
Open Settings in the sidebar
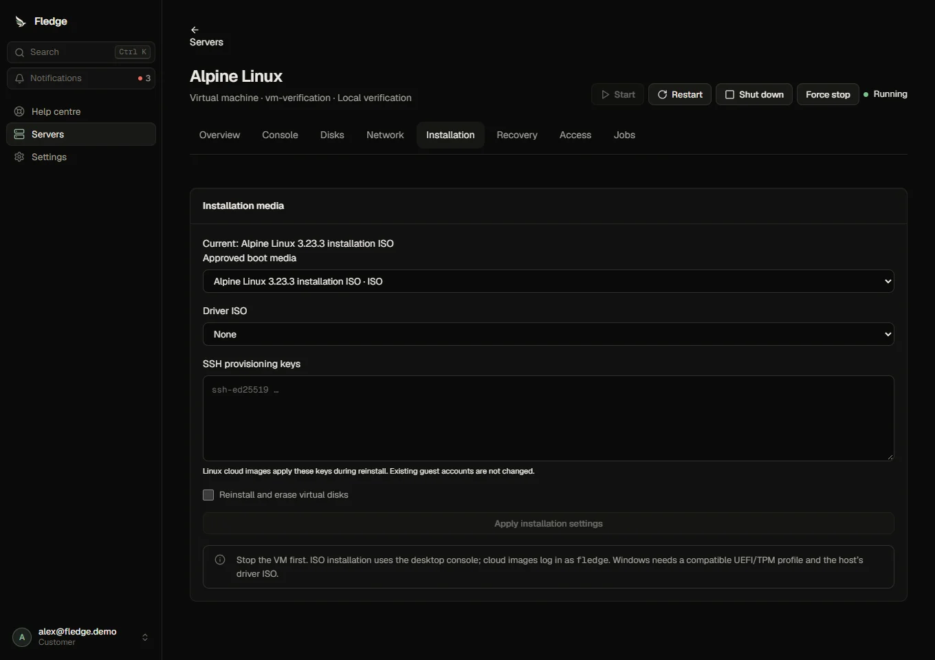coord(81,157)
